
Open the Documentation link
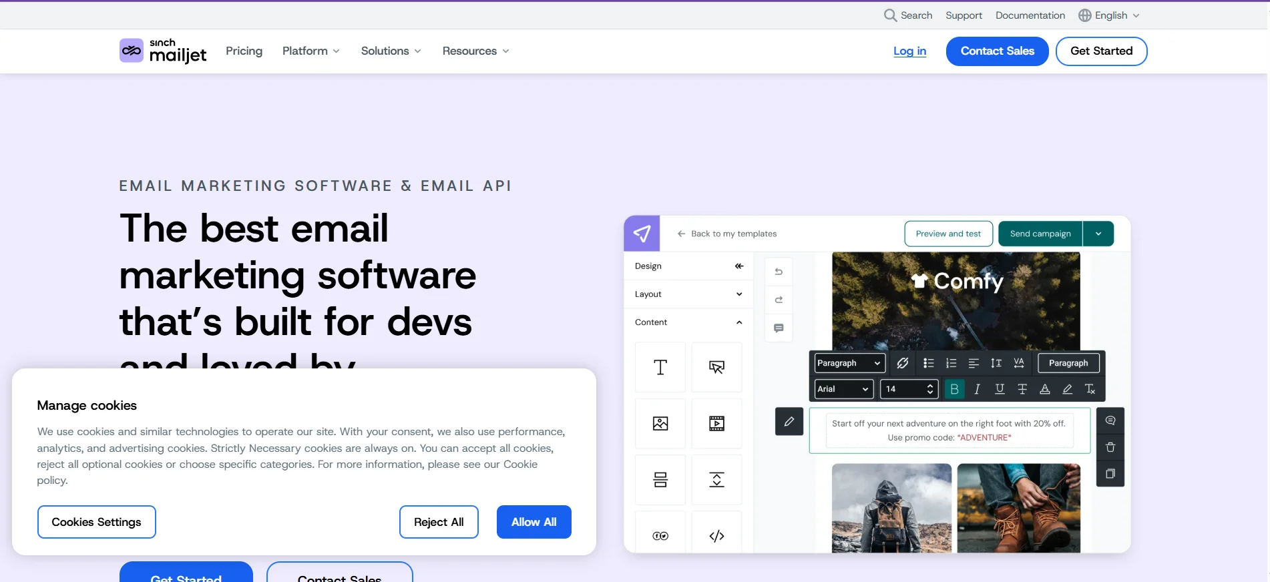1030,15
